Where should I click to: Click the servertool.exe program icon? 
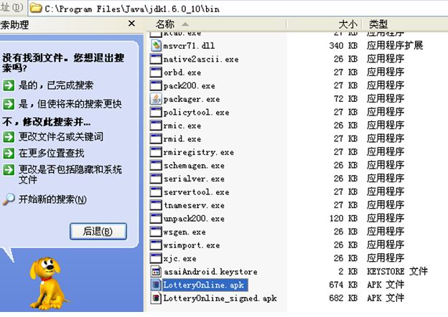(x=156, y=192)
